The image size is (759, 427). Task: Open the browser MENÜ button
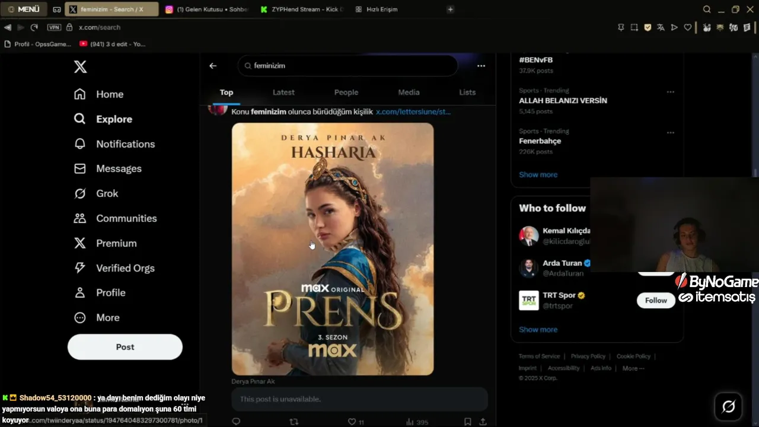coord(24,9)
